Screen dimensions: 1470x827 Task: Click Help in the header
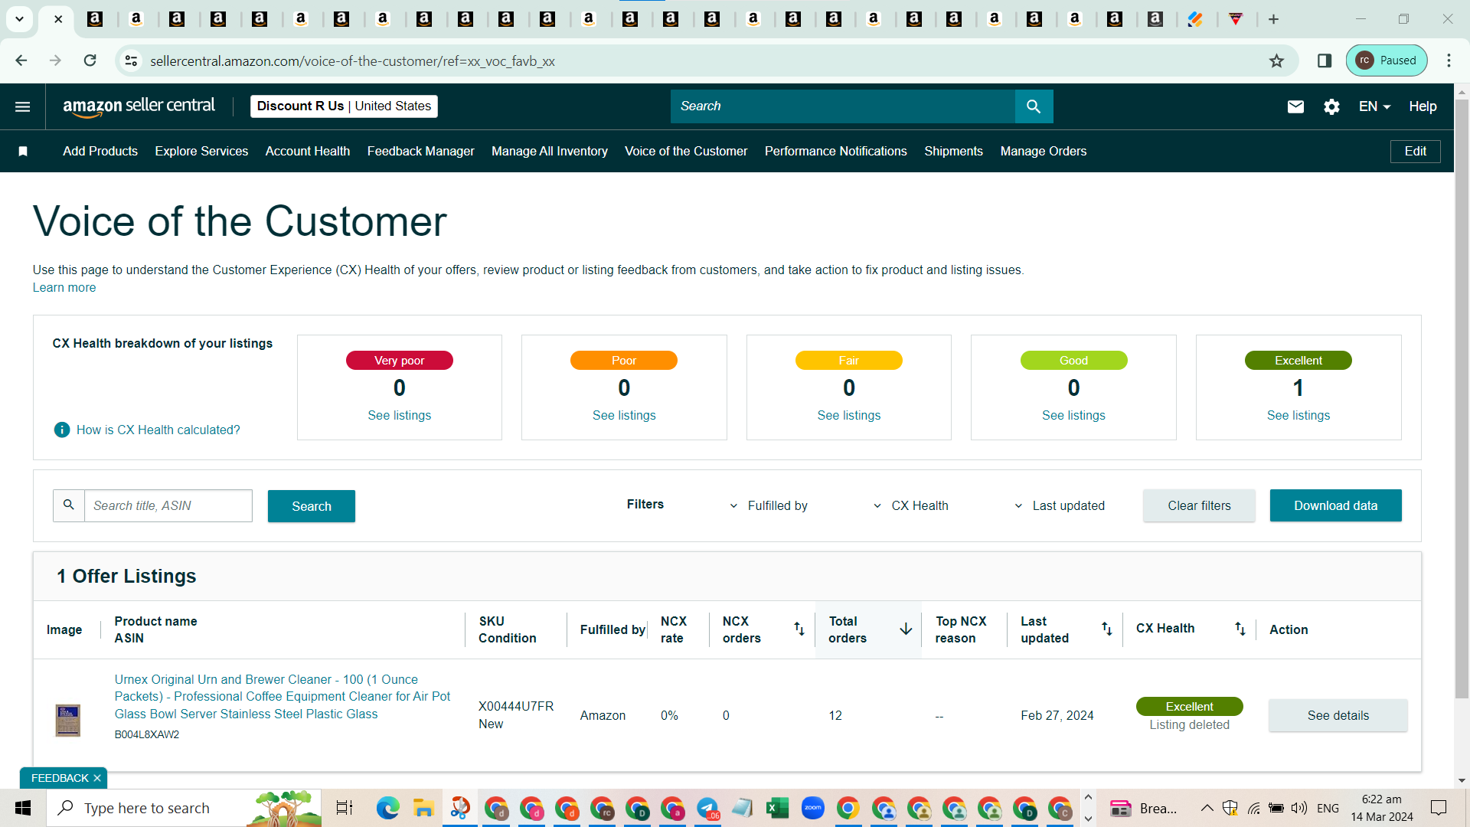coord(1423,106)
